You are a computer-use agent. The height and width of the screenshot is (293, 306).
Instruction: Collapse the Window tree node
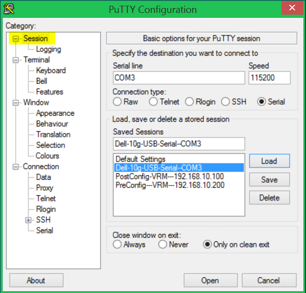click(x=16, y=103)
